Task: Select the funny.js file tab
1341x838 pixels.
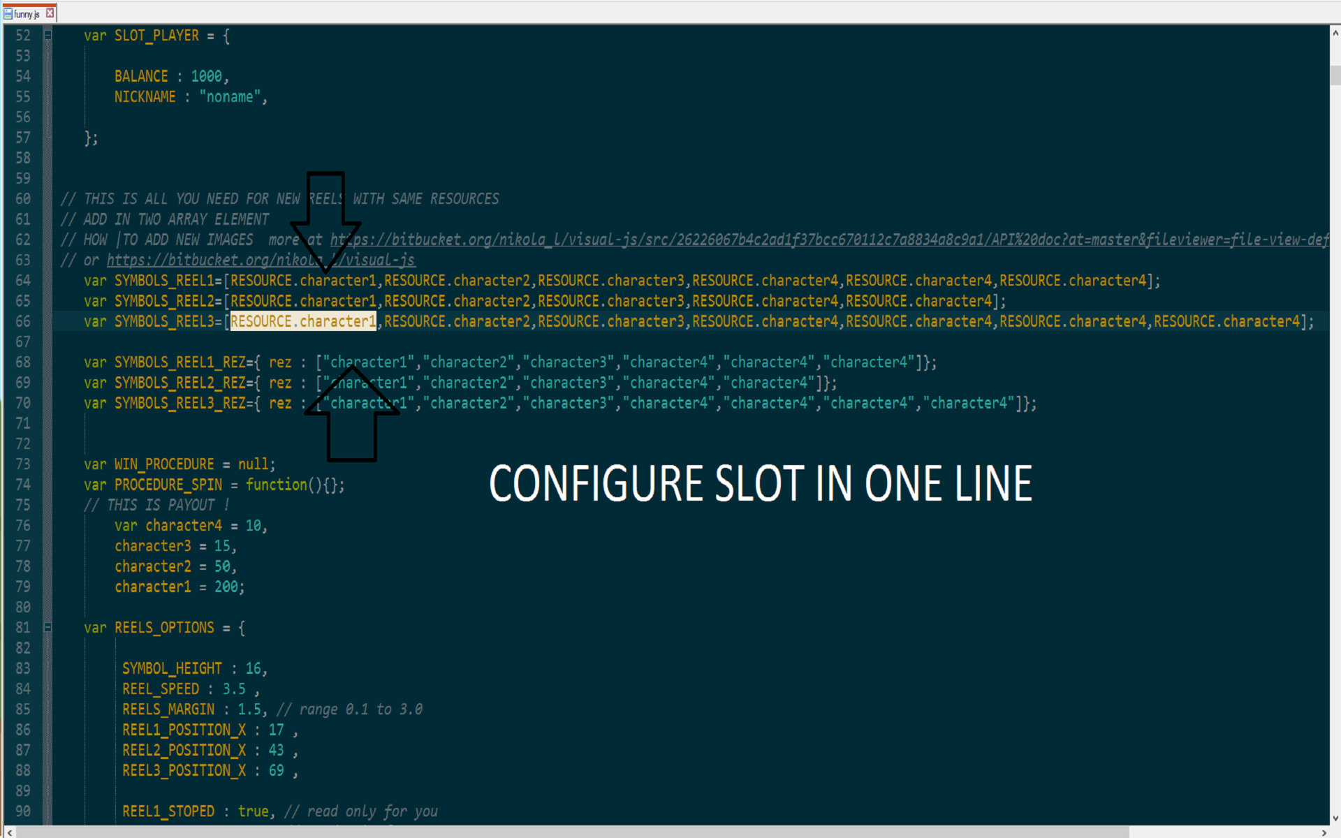Action: [x=29, y=13]
